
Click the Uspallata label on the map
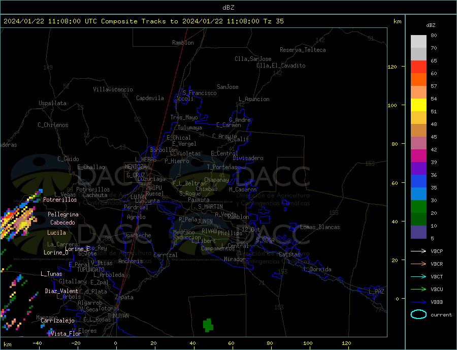[x=52, y=103]
